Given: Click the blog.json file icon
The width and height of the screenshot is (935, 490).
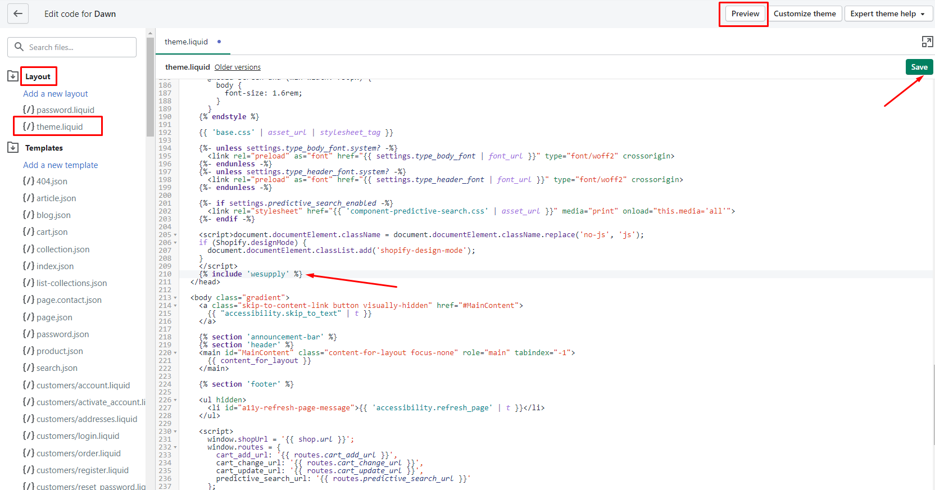Looking at the screenshot, I should click(x=29, y=215).
